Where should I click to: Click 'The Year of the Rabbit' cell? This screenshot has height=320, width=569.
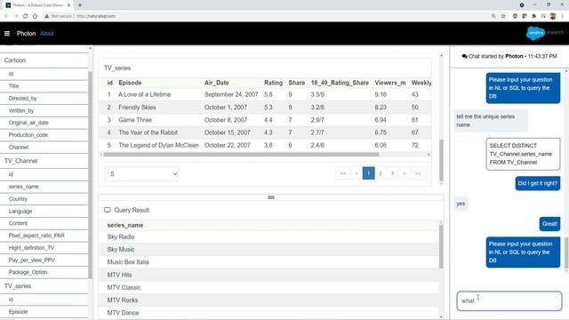(x=148, y=132)
